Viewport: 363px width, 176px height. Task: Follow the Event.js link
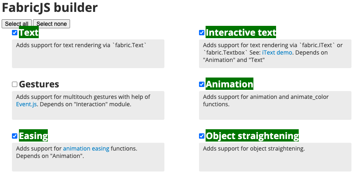point(27,104)
